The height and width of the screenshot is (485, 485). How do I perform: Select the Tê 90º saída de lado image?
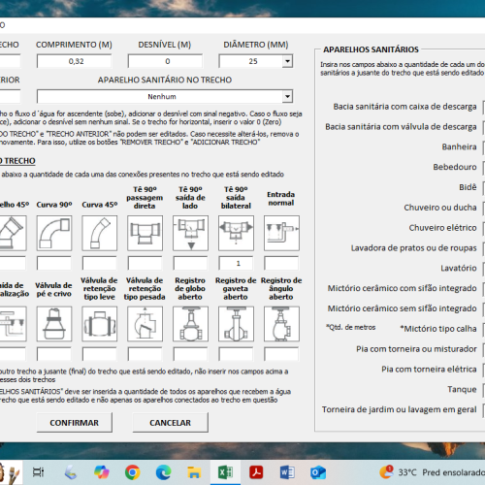point(190,233)
